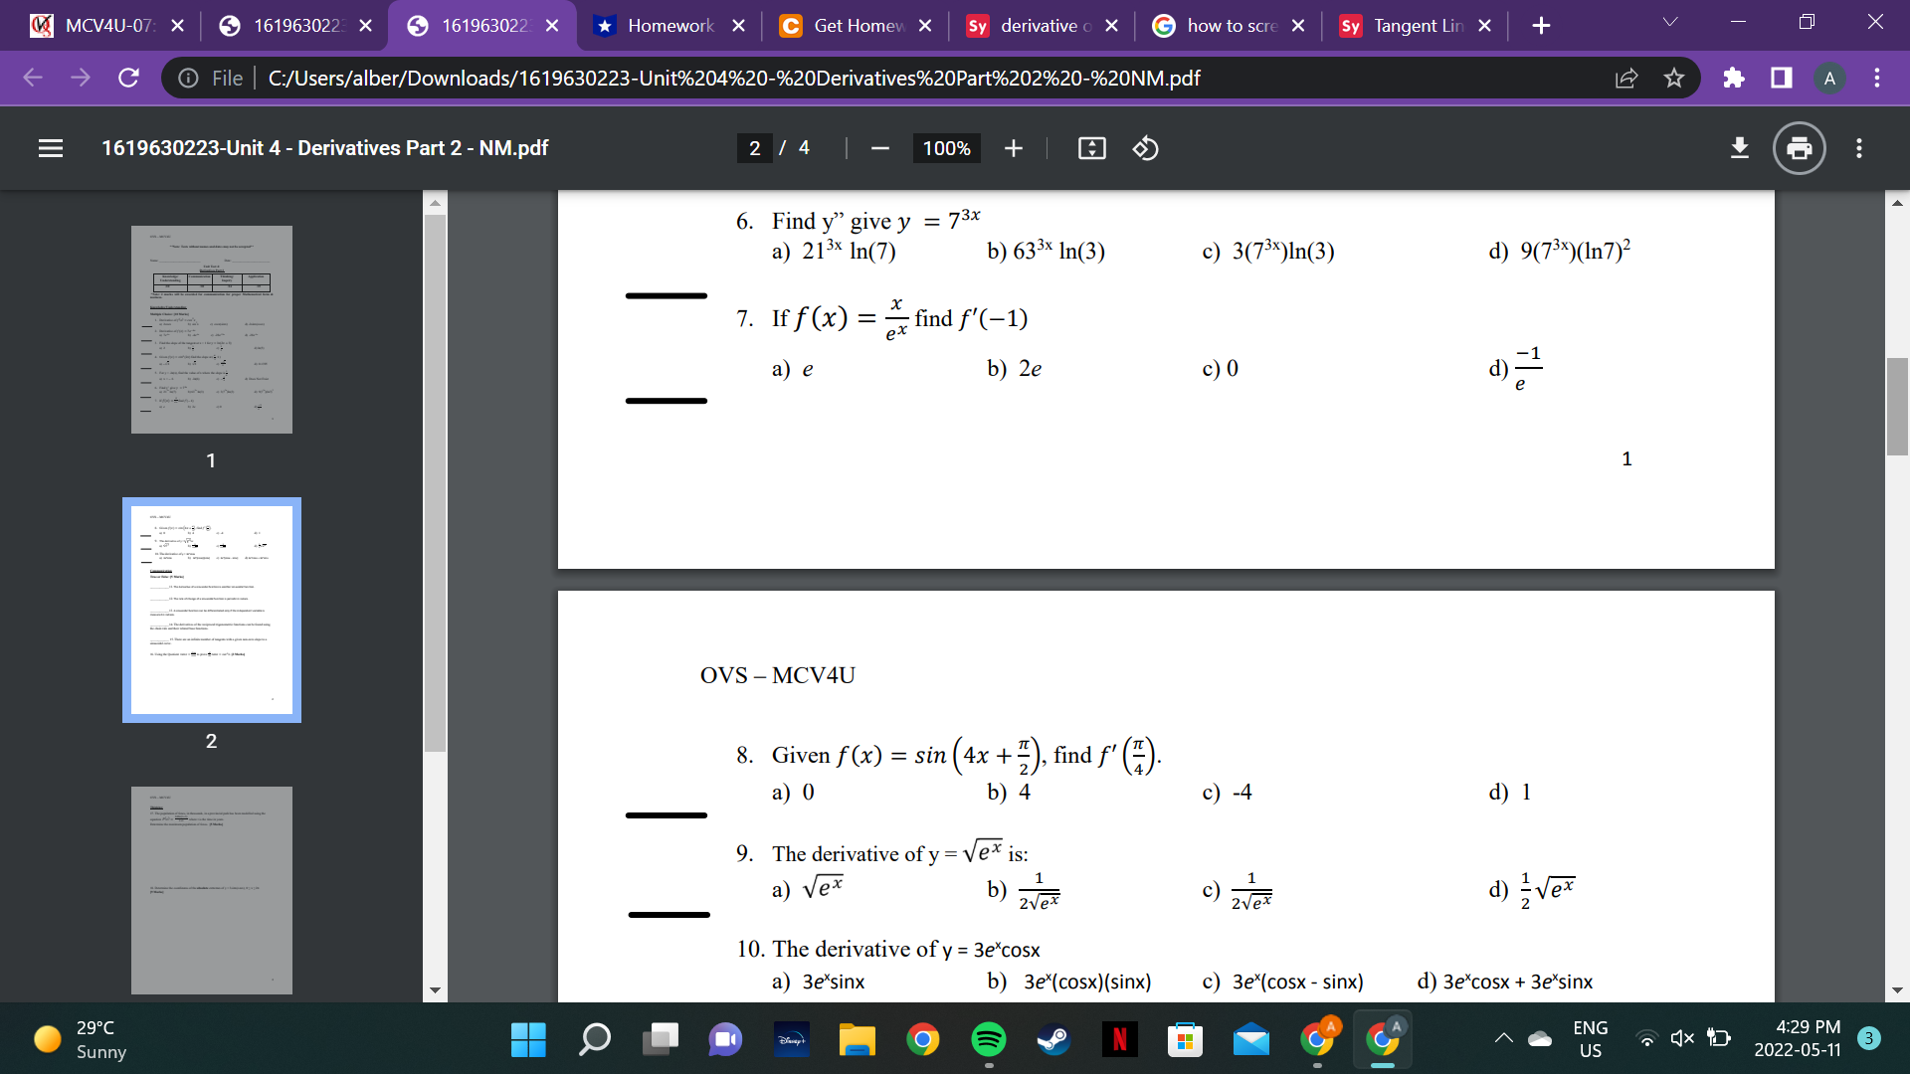Launch Netflix from the taskbar
Screen dimensions: 1910x1074
coord(1121,1039)
